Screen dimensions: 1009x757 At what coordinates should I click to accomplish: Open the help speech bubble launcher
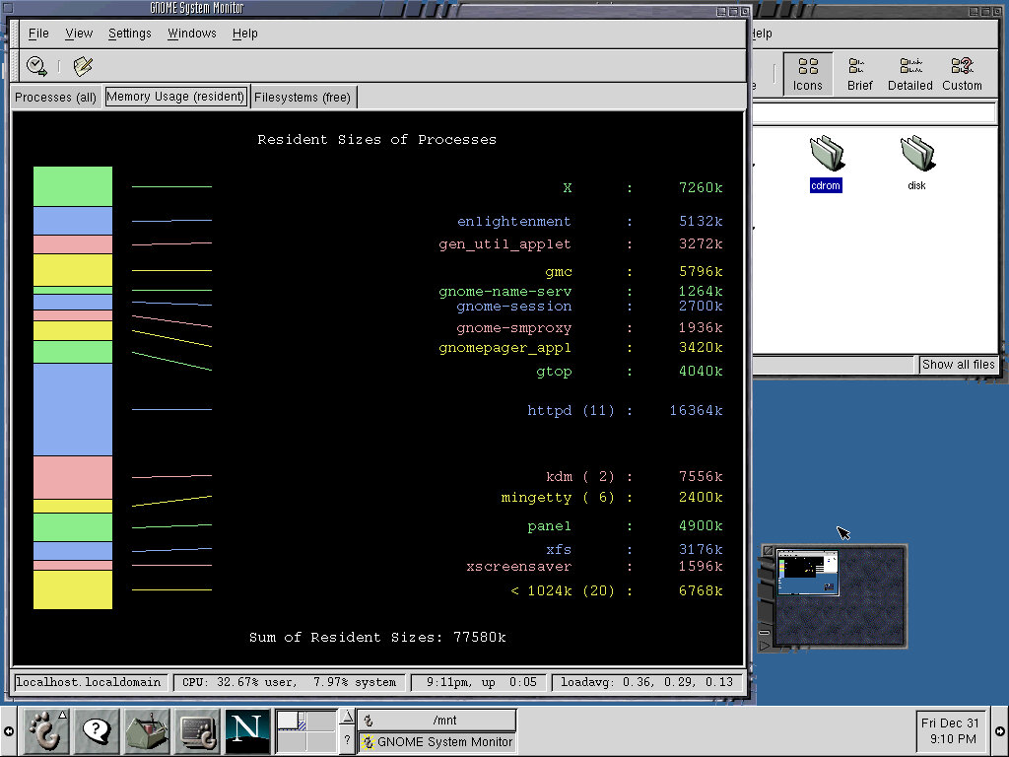[96, 731]
